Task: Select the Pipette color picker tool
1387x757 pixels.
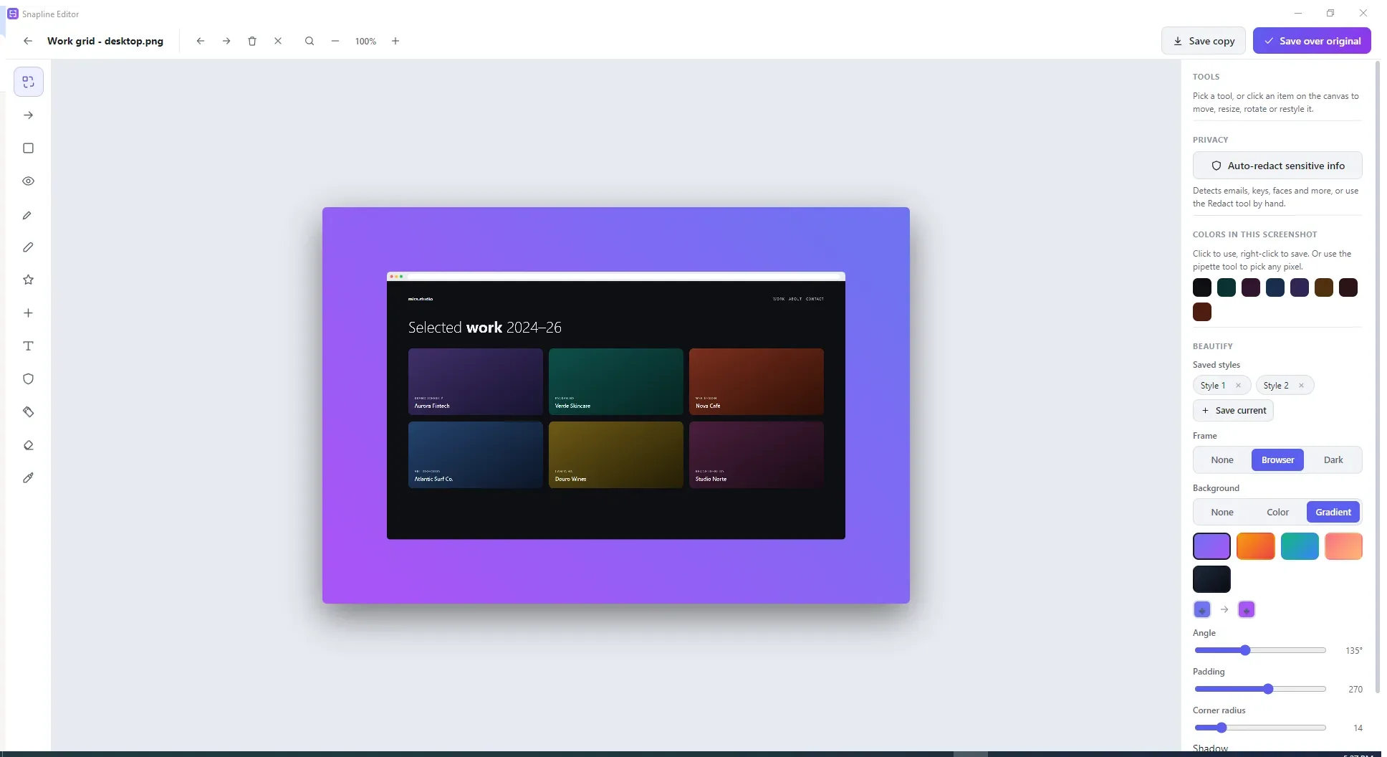Action: coord(29,477)
